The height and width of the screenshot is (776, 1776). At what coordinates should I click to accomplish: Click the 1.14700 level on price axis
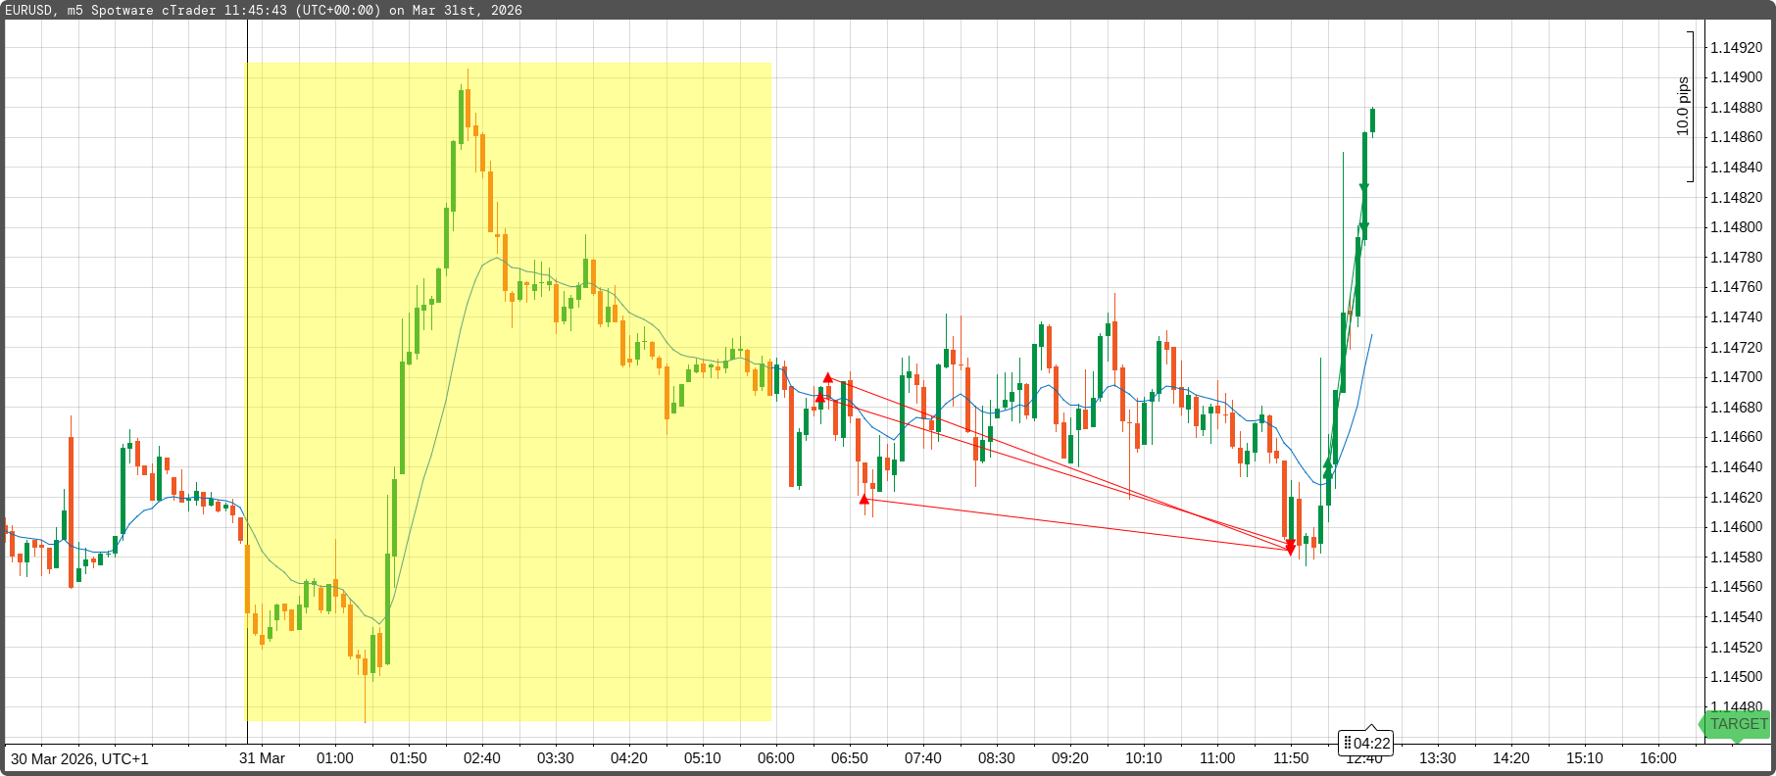pyautogui.click(x=1736, y=377)
